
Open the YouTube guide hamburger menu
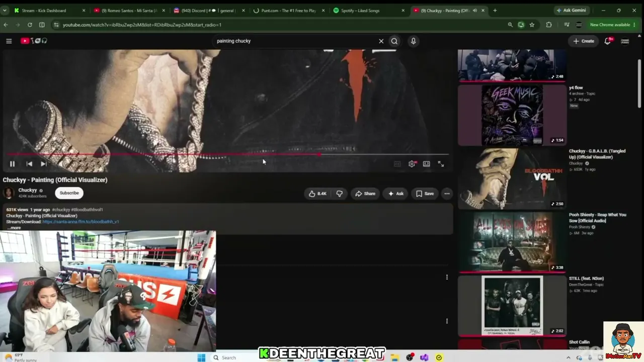9,41
